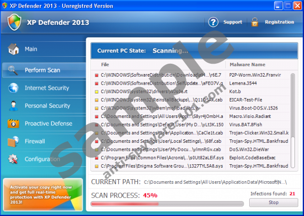
Task: Click the Support question mark icon
Action: coord(213,22)
